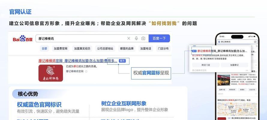Click the 官网认证 page heading

(x=20, y=12)
